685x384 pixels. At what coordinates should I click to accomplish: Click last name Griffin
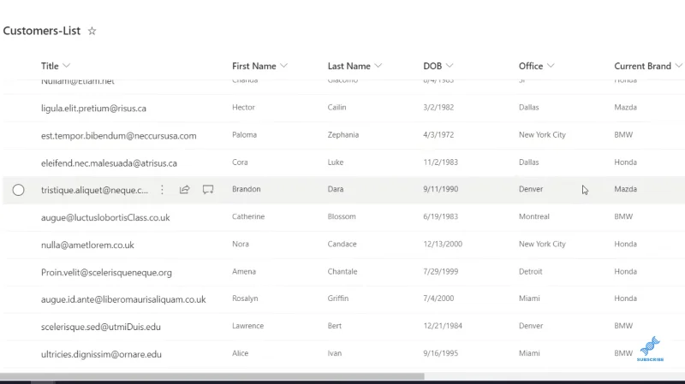338,298
